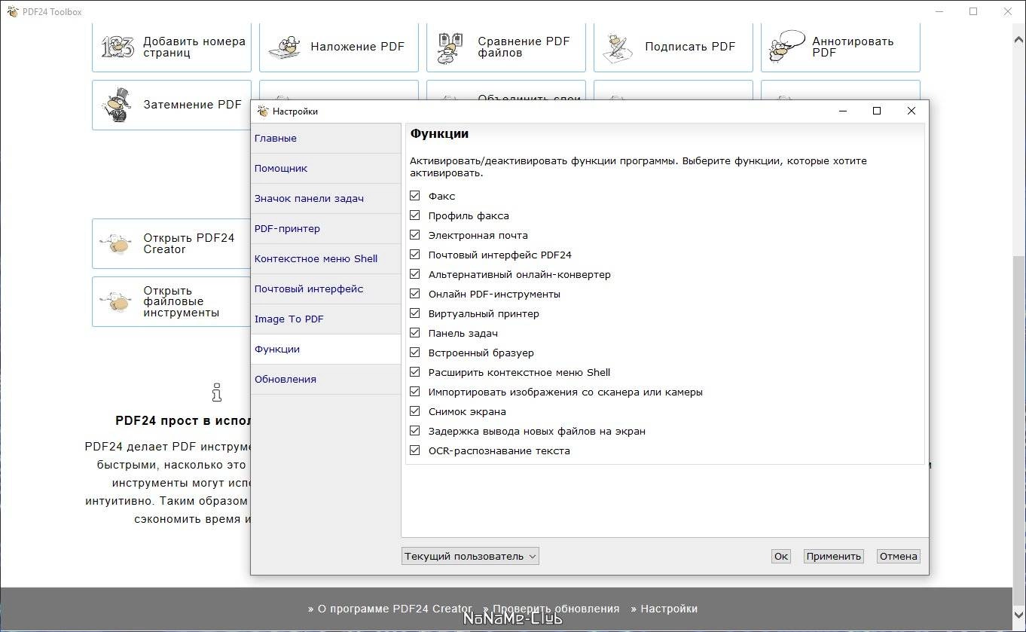
Task: Click the Annotate PDF speech bubble icon
Action: pyautogui.click(x=786, y=46)
